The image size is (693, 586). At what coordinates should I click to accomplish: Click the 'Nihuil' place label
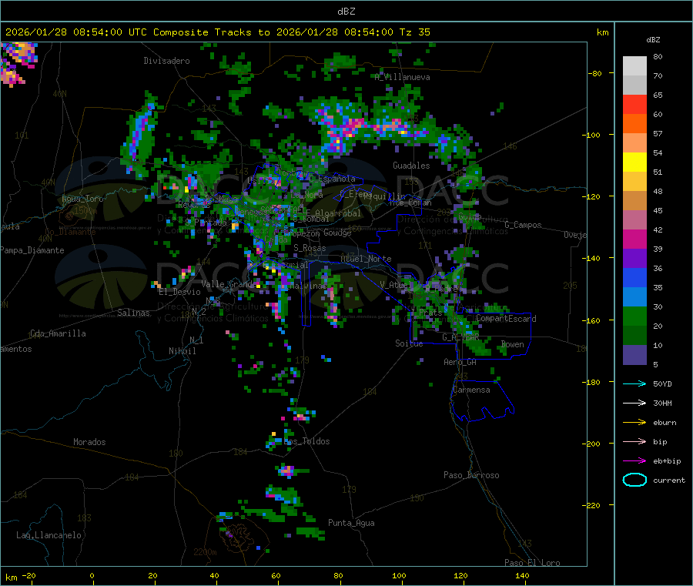point(182,351)
